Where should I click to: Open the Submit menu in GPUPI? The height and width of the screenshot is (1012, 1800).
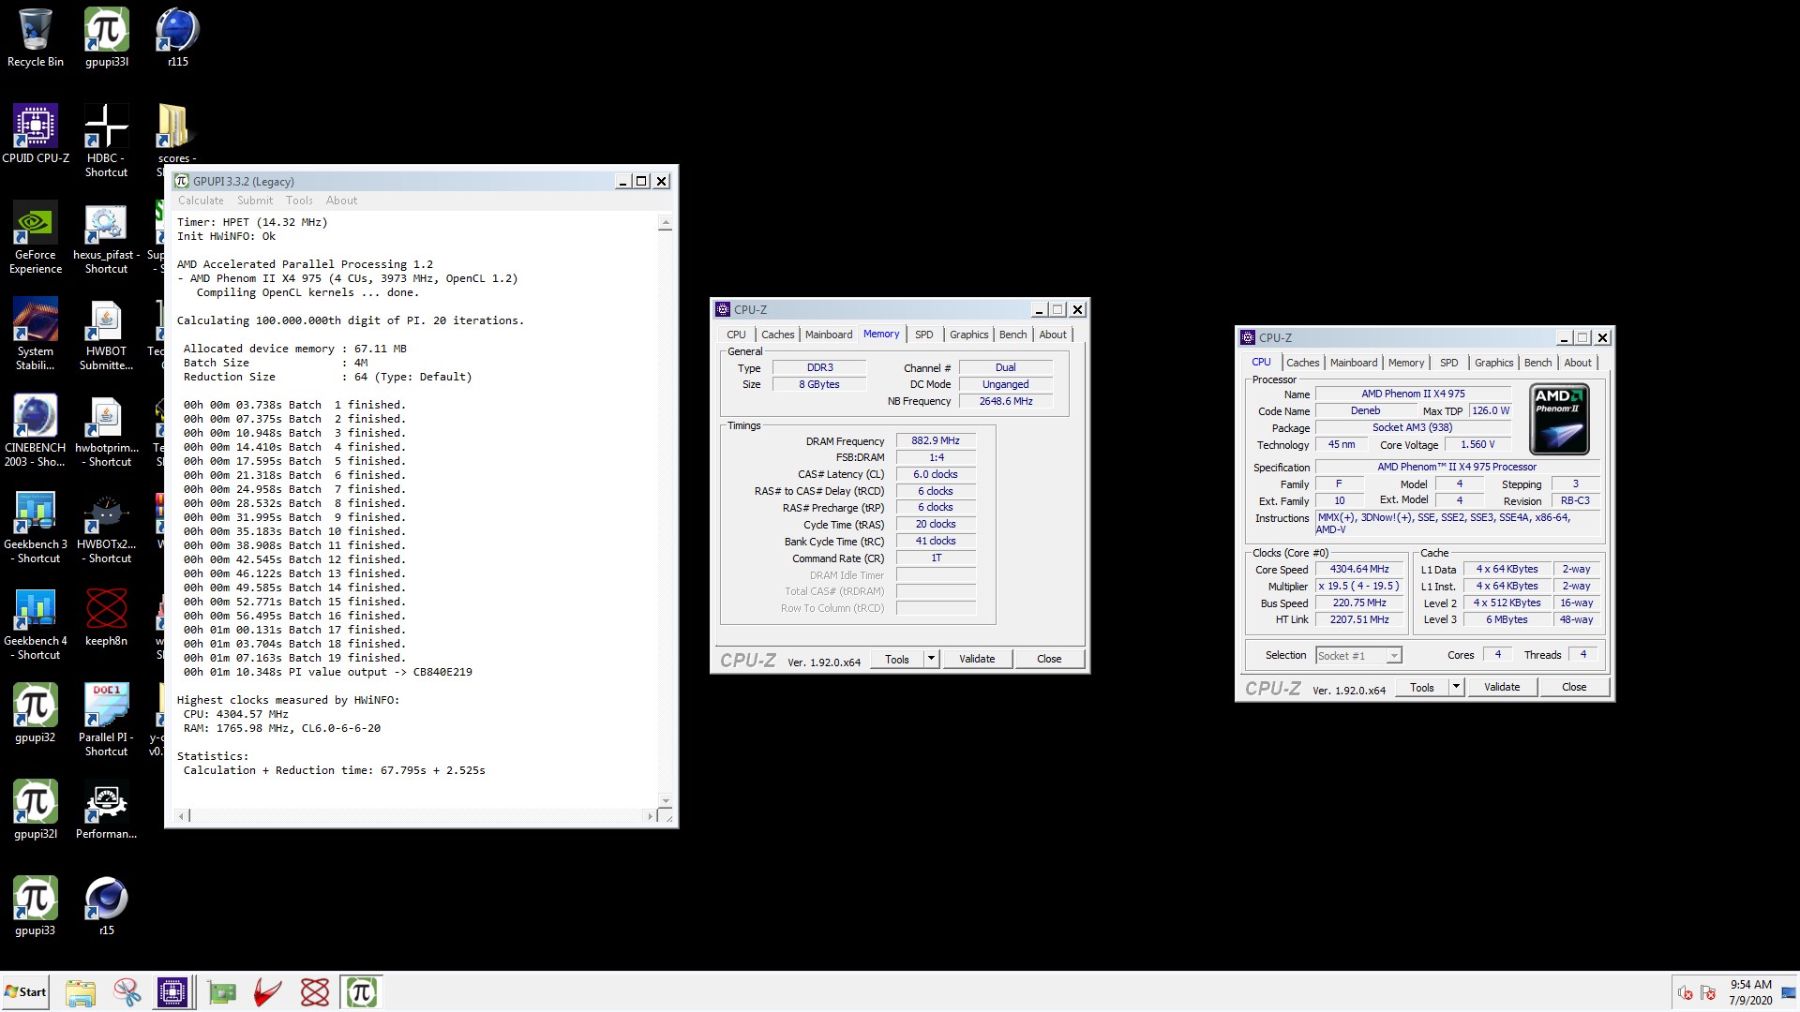click(255, 201)
